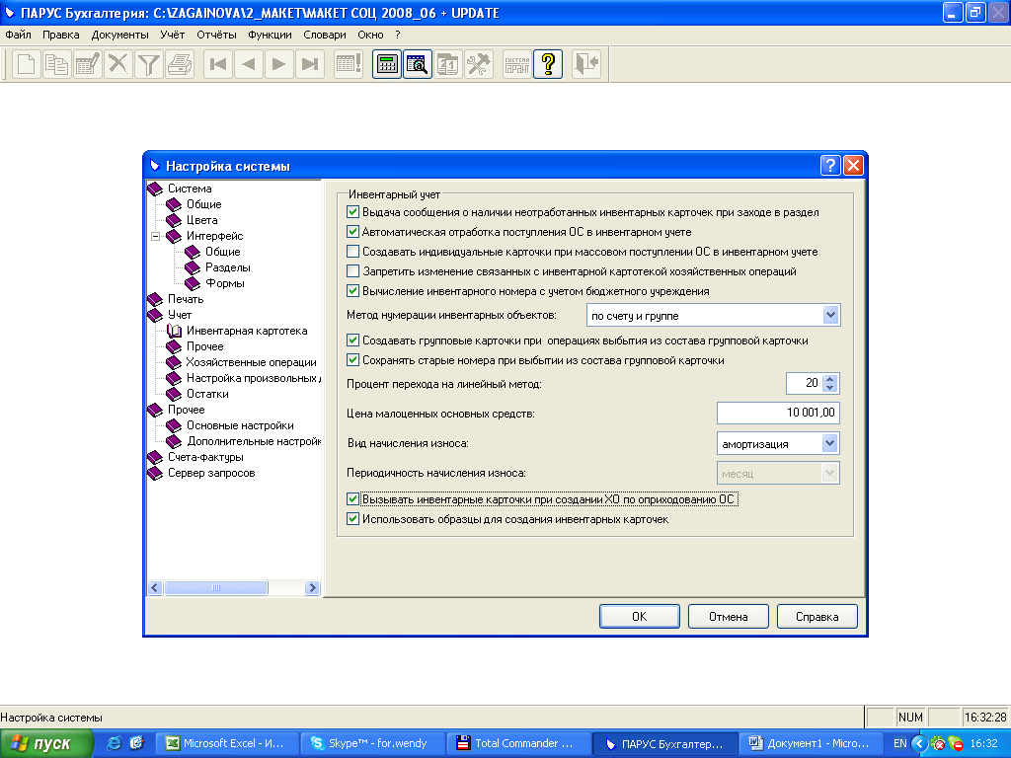The height and width of the screenshot is (758, 1011).
Task: Uncheck 'Выдача сообщения о наличии неотработанных' checkbox
Action: tap(352, 212)
